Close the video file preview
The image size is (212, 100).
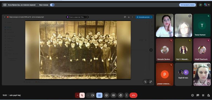(x=4, y=17)
